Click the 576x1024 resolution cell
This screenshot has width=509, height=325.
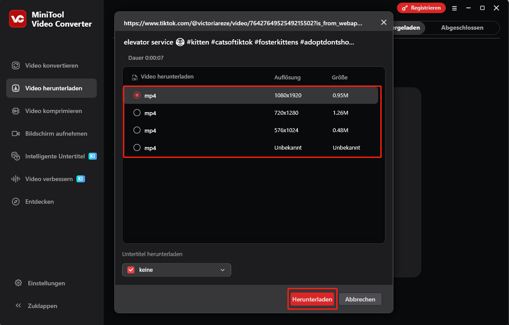[x=286, y=130]
